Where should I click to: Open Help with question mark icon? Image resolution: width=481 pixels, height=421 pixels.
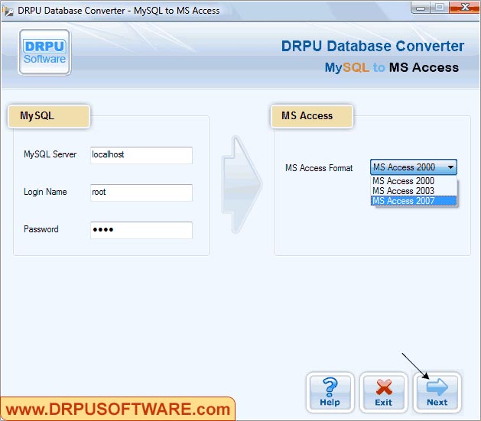click(330, 393)
